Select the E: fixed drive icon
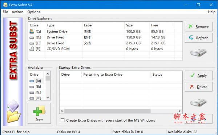The height and width of the screenshot is (135, 218). coord(32,43)
